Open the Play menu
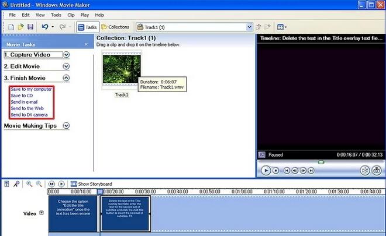Image resolution: width=386 pixels, height=236 pixels. (84, 15)
